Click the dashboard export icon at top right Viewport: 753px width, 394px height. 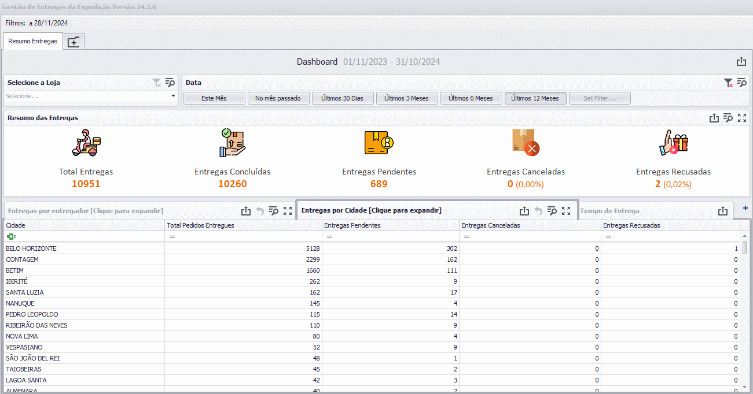741,62
